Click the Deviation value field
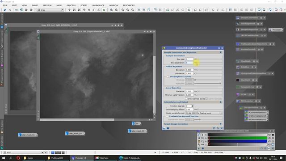Screen dimensions: 286x161 (189, 70)
